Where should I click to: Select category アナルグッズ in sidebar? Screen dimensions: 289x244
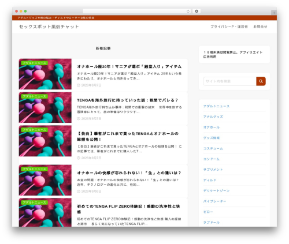tap(213, 117)
